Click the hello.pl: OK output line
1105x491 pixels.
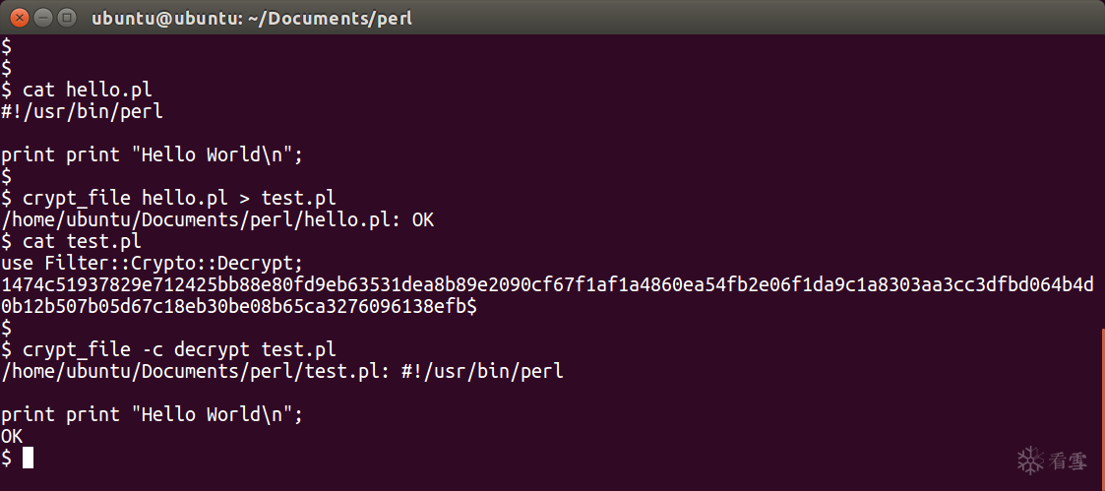click(x=216, y=219)
